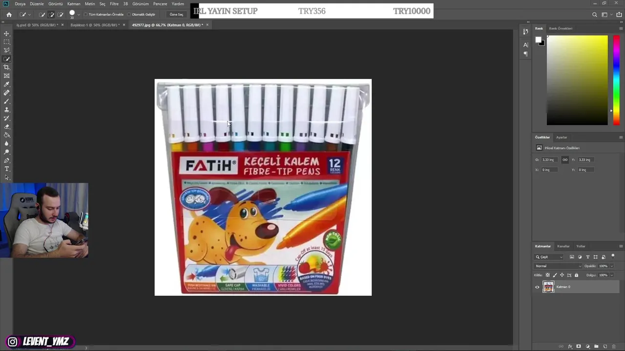This screenshot has height=351, width=625.
Task: Choose New Selection mode in options bar
Action: point(42,15)
